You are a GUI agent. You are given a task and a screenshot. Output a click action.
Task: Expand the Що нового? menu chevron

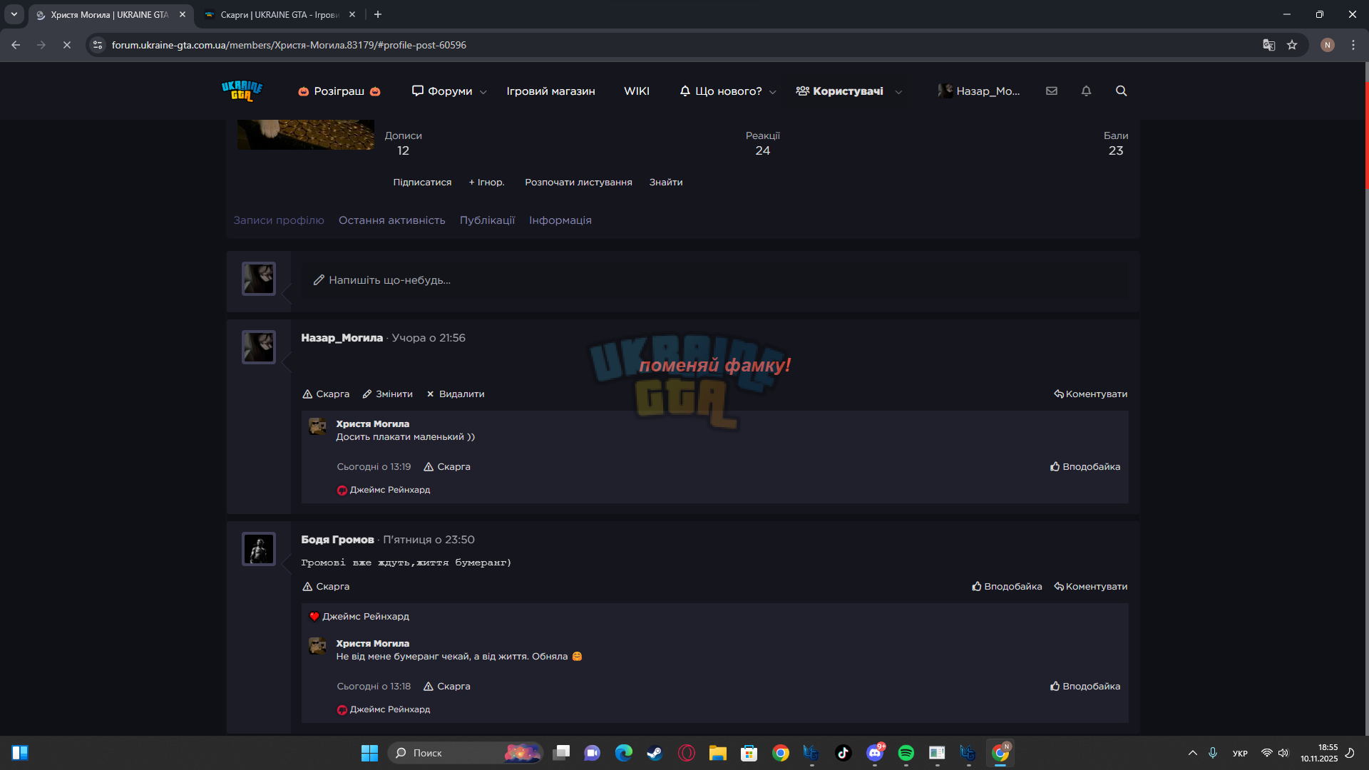coord(773,92)
